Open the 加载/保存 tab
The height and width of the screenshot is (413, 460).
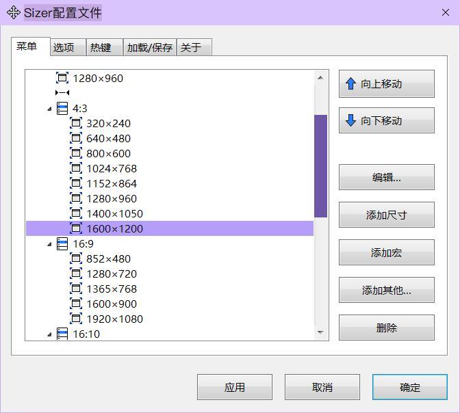click(150, 47)
